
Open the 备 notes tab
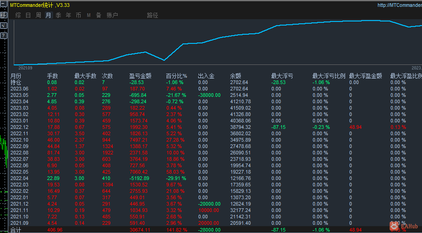99,16
